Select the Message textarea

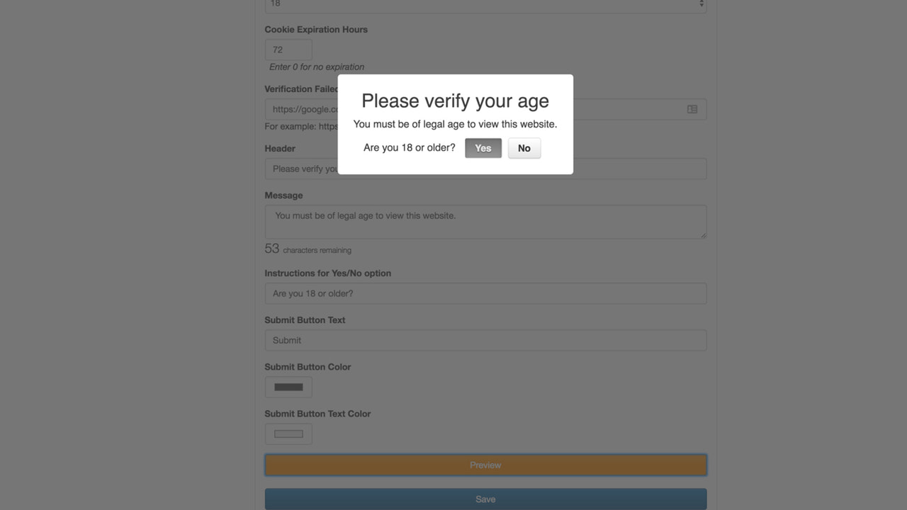(485, 221)
